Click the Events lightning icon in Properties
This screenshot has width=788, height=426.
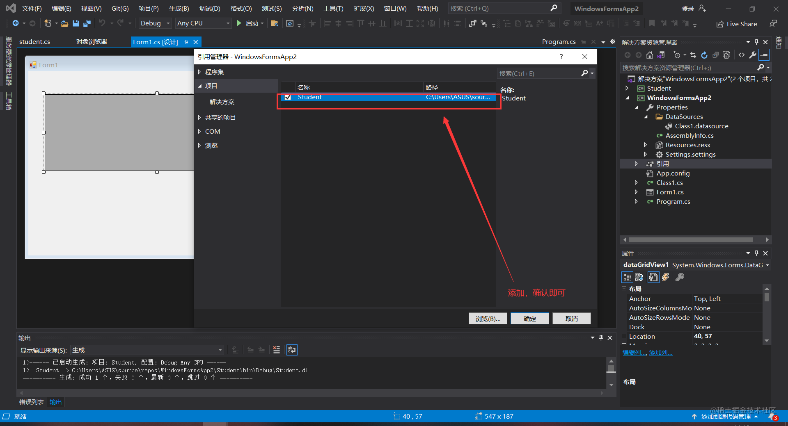coord(666,278)
